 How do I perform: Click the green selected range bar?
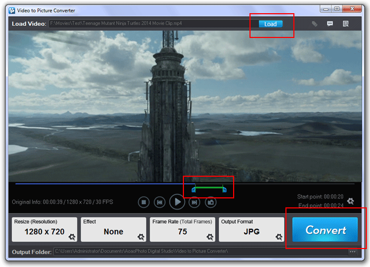209,187
